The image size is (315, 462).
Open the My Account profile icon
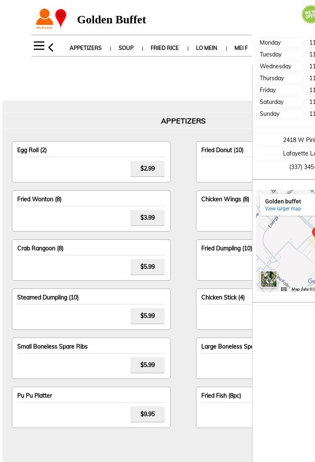tap(44, 19)
